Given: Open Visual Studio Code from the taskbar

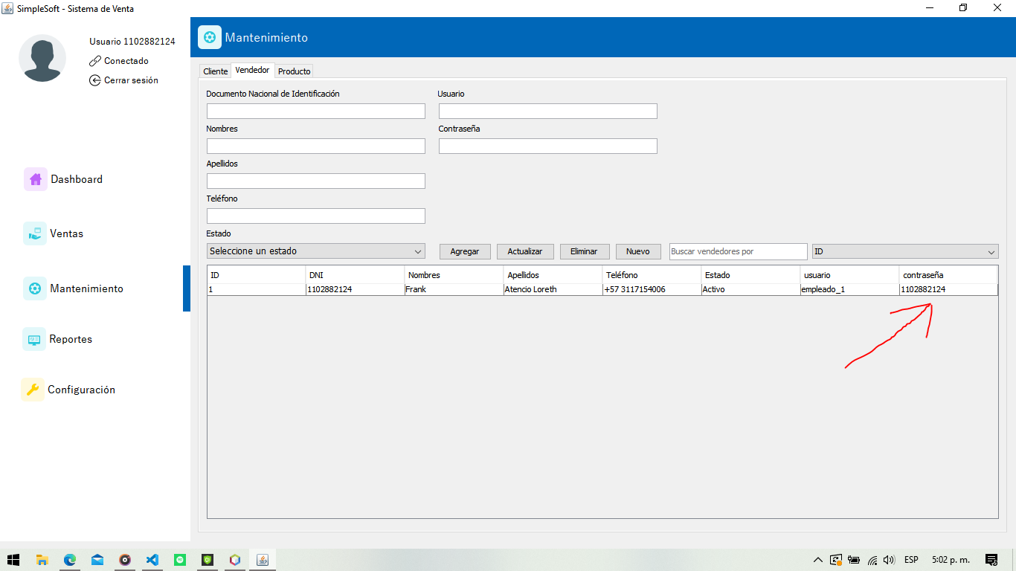Looking at the screenshot, I should [x=152, y=560].
